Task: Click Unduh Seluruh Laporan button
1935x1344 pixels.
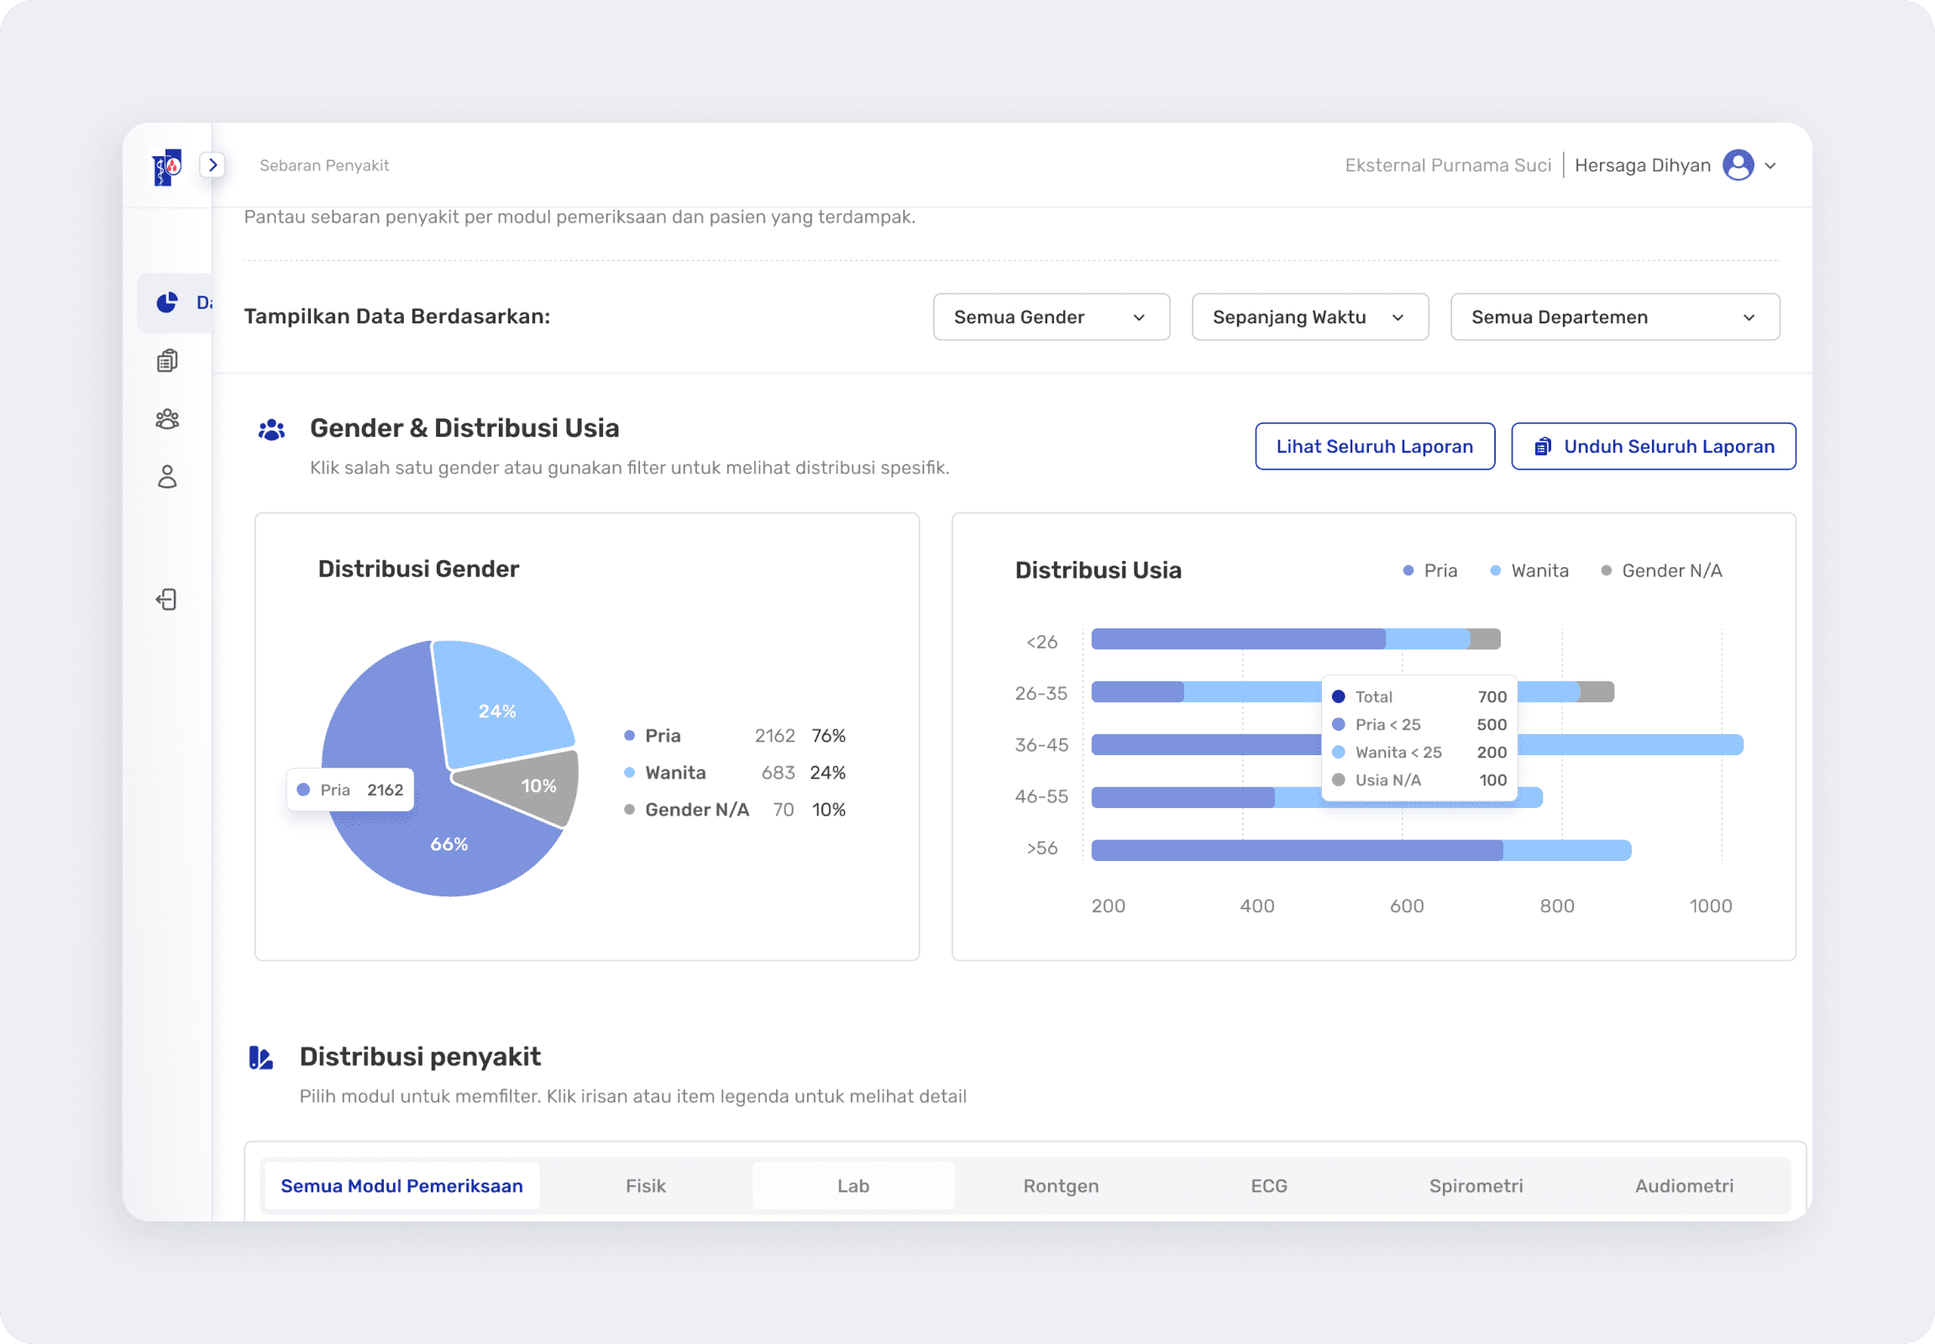Action: pyautogui.click(x=1653, y=446)
